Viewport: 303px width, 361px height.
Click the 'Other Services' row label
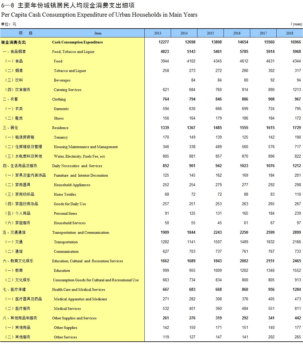[65, 337]
